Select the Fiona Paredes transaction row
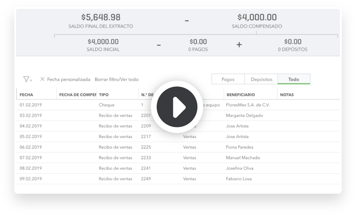This screenshot has height=215, width=356. pyautogui.click(x=178, y=147)
